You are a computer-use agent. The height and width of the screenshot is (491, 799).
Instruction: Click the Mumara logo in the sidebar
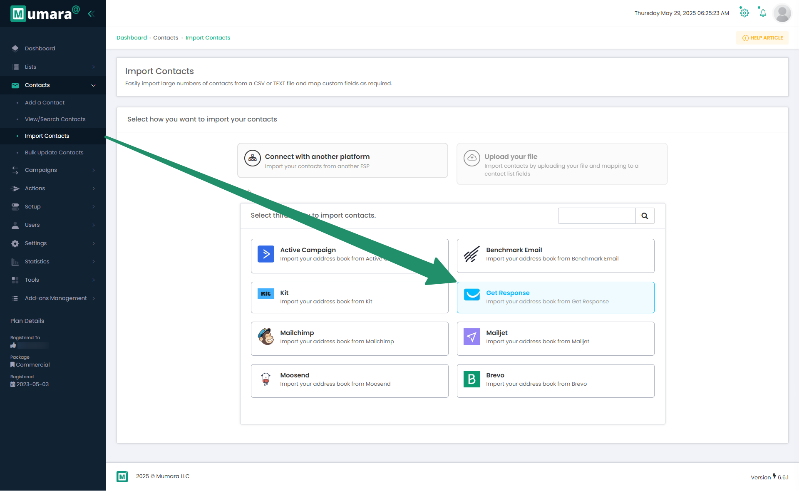45,14
